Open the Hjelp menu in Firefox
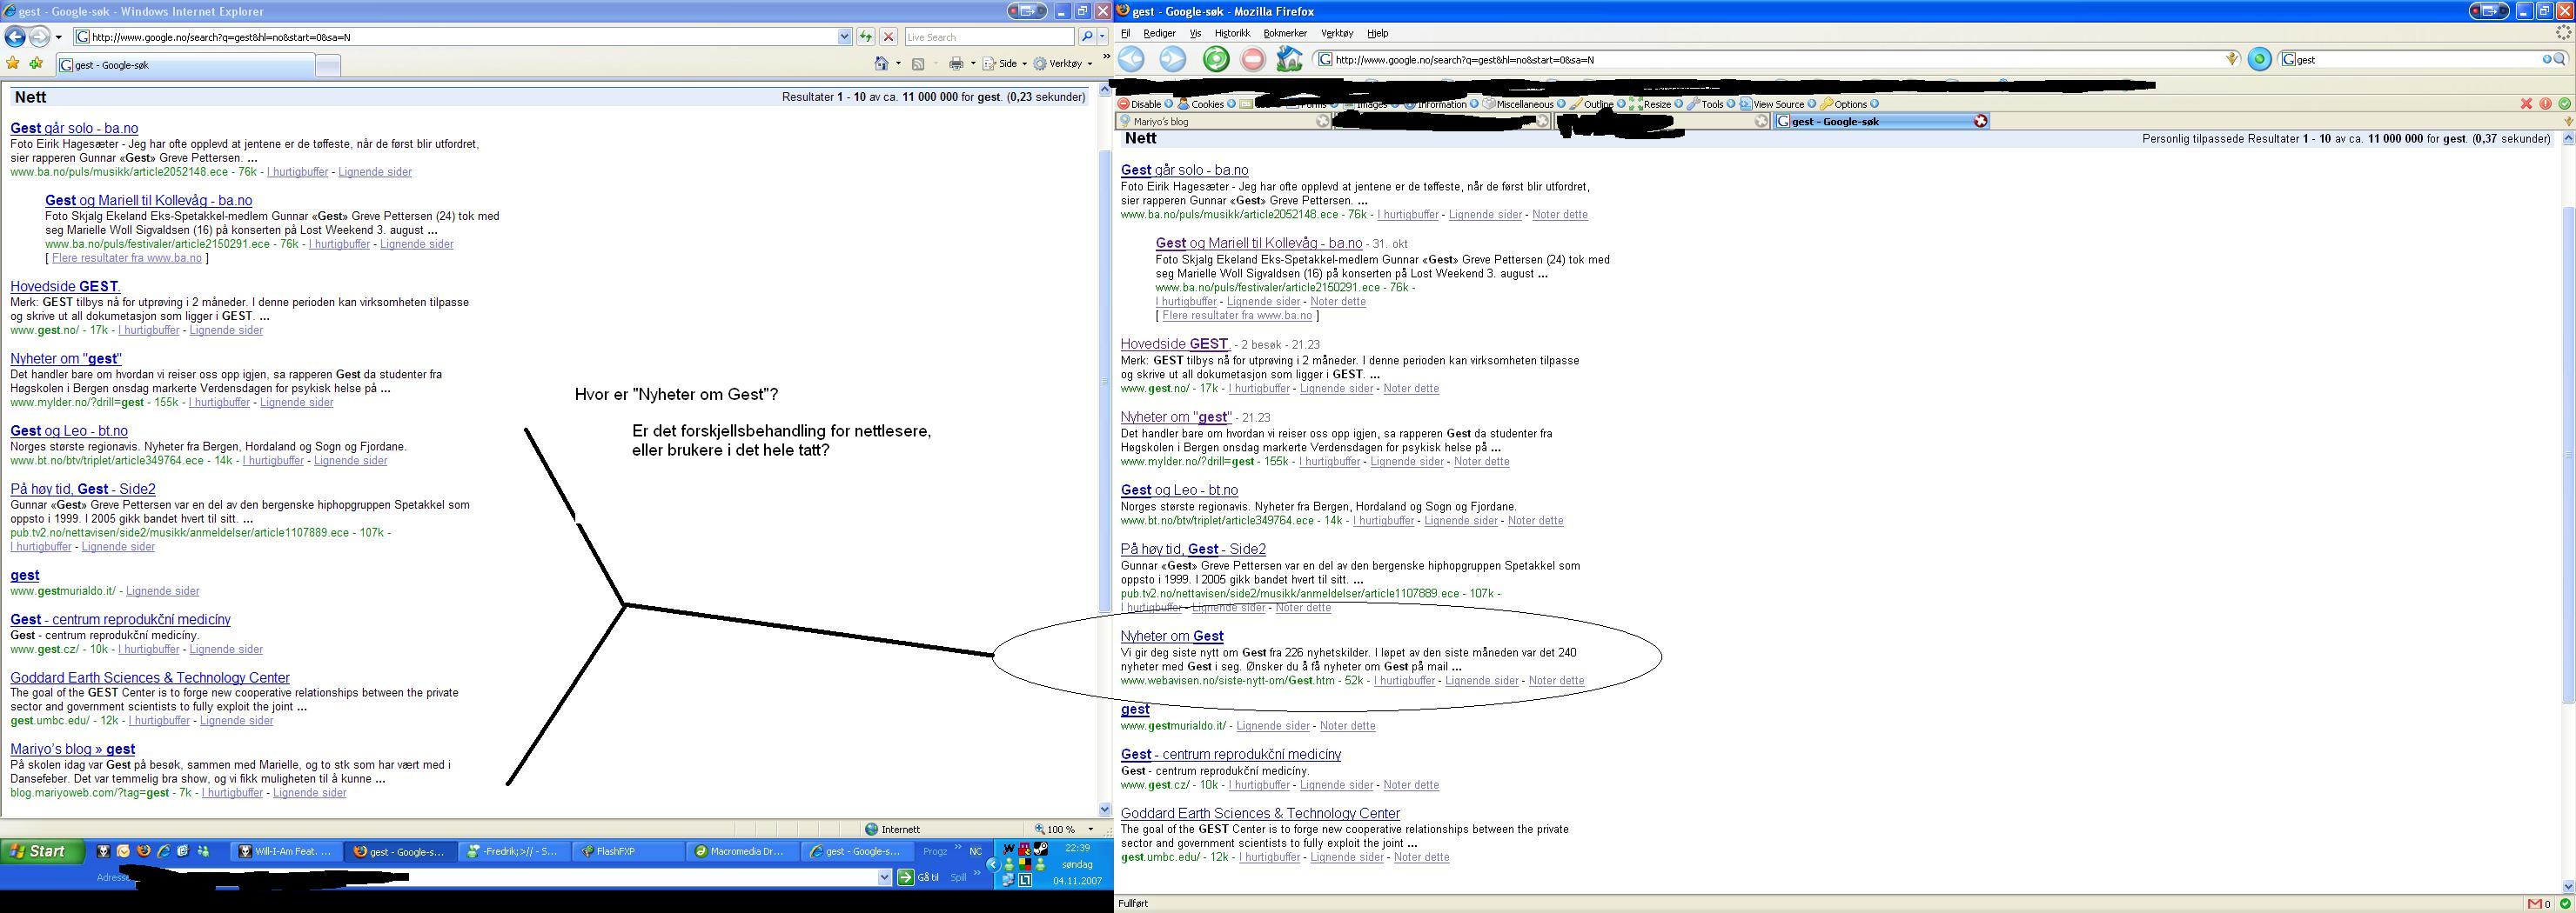The width and height of the screenshot is (2576, 913). point(1377,33)
